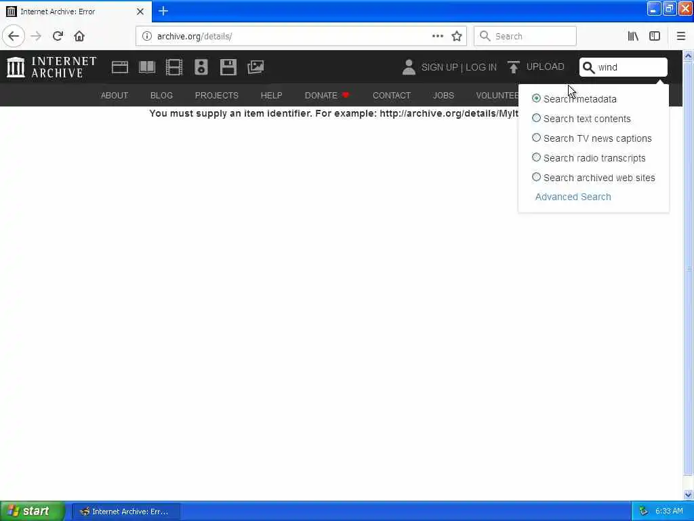Image resolution: width=694 pixels, height=521 pixels.
Task: Click Internet Archive taskbar button
Action: click(126, 512)
